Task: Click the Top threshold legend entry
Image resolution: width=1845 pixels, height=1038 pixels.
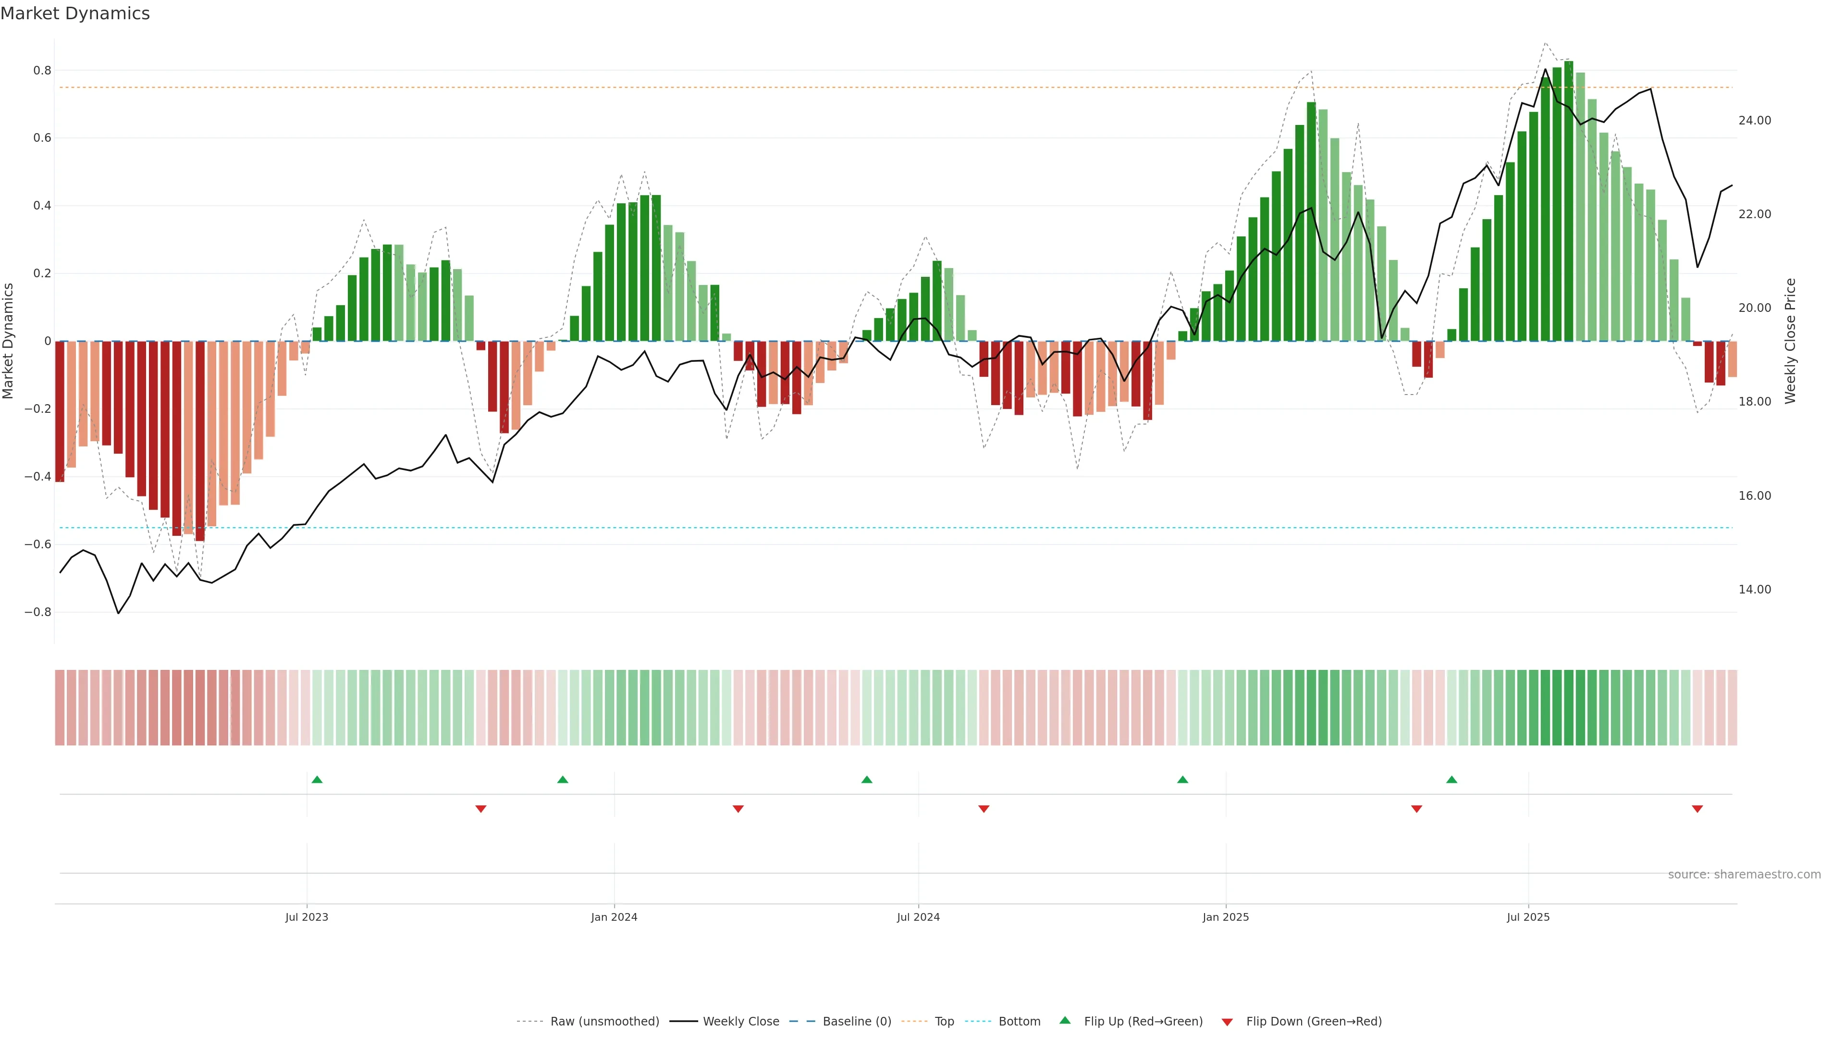Action: (x=944, y=1022)
